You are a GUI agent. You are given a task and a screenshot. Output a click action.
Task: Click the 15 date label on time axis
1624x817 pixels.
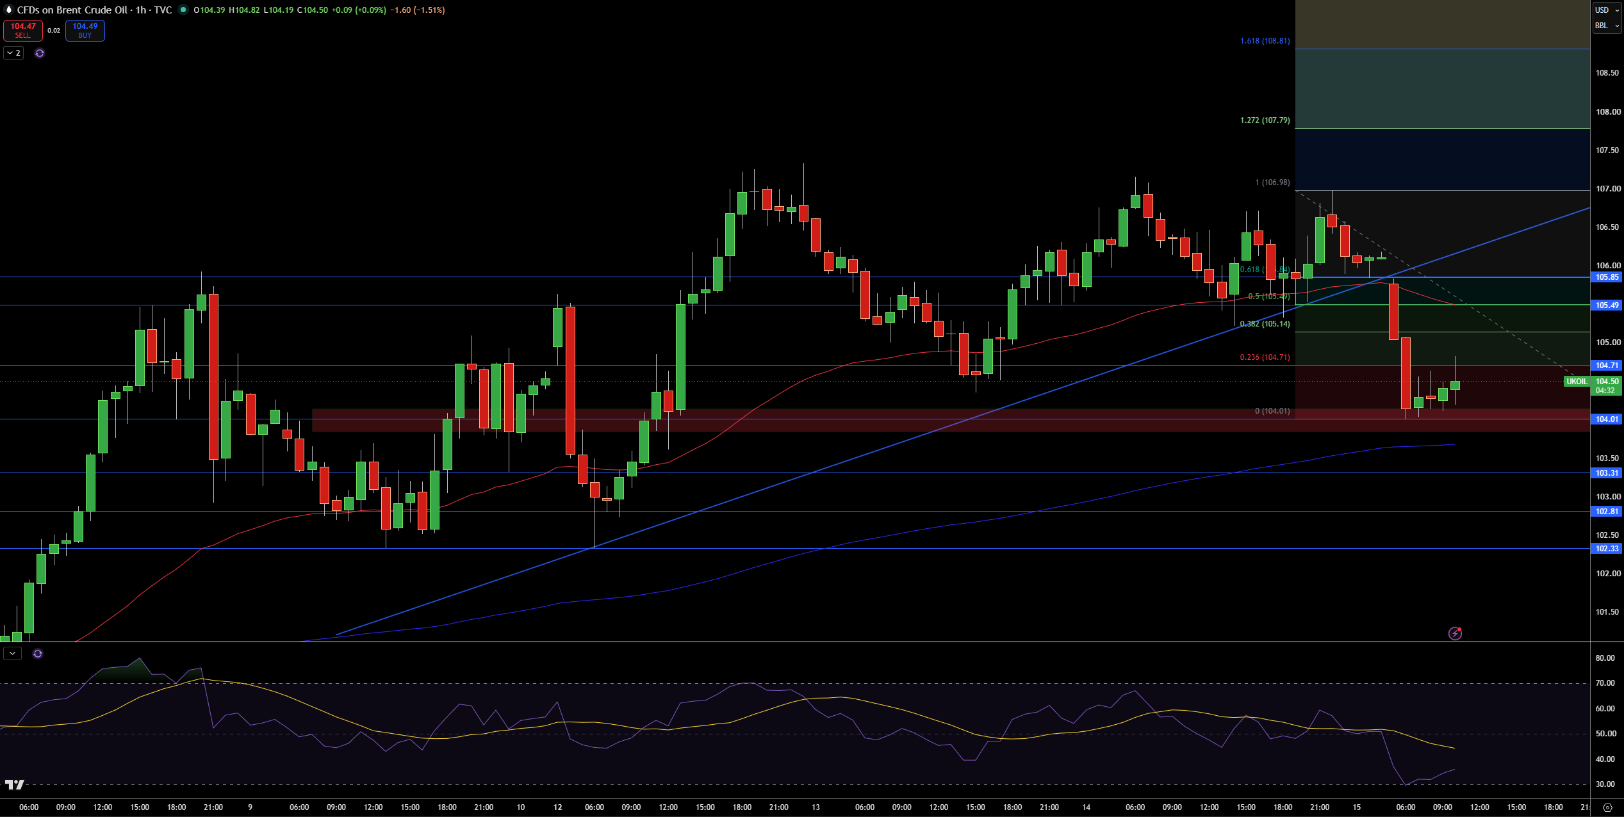pos(1356,807)
